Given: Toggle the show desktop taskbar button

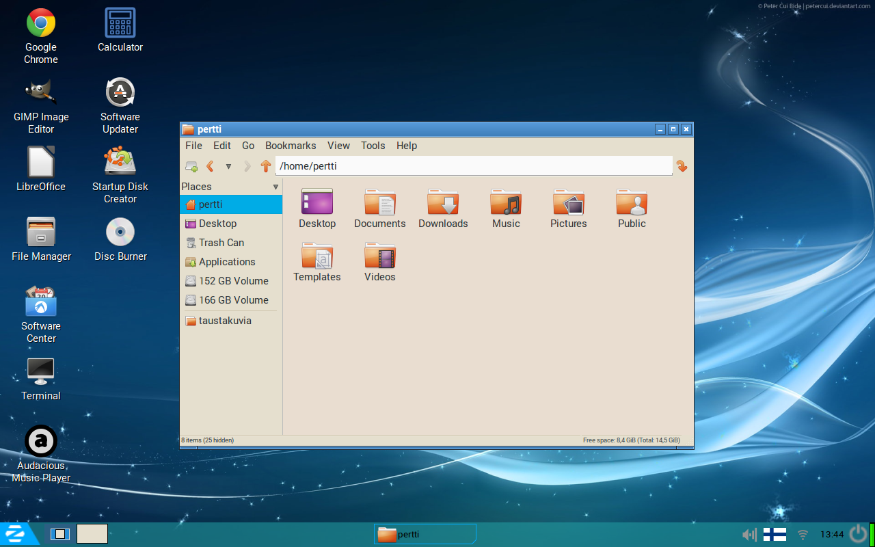Looking at the screenshot, I should (x=60, y=534).
